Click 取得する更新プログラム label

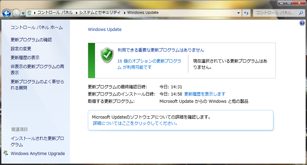[111, 101]
